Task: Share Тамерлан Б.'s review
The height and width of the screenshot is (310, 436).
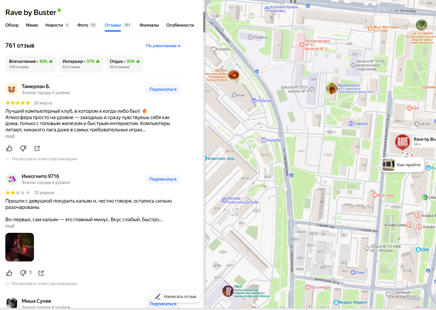Action: (x=37, y=148)
